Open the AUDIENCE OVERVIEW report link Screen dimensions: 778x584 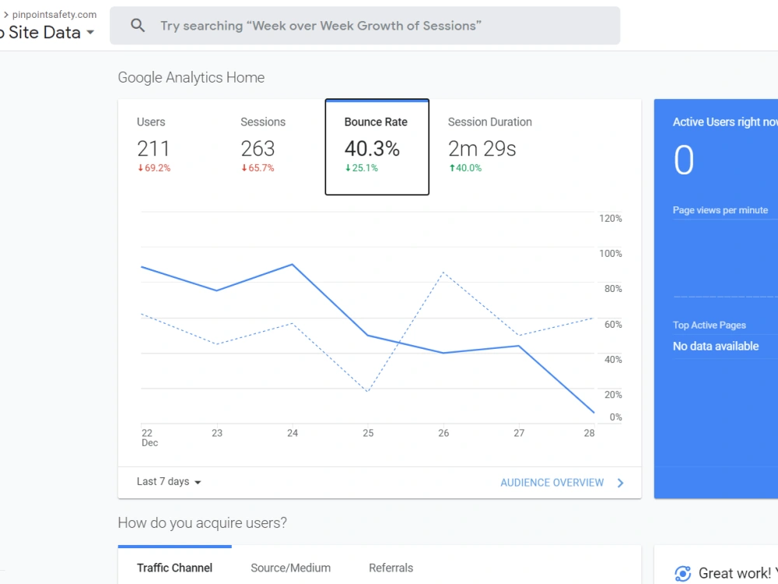pos(552,483)
